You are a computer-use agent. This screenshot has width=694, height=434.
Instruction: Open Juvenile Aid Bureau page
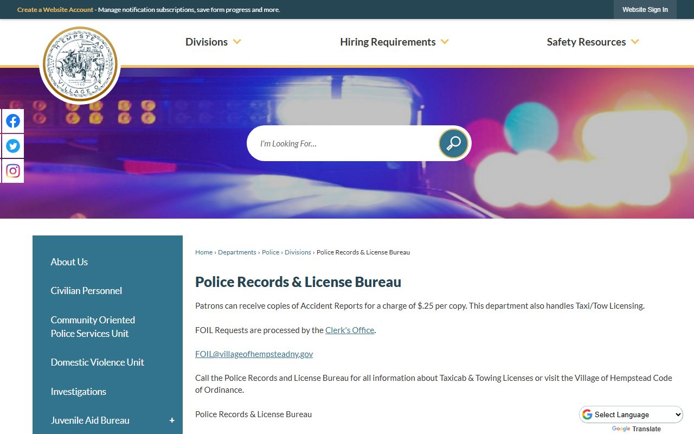tap(90, 420)
